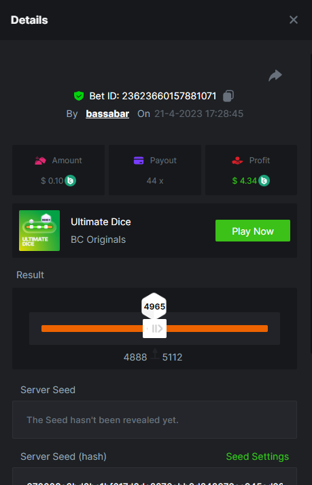Click the Amount dice icon
Image resolution: width=312 pixels, height=485 pixels.
[40, 161]
